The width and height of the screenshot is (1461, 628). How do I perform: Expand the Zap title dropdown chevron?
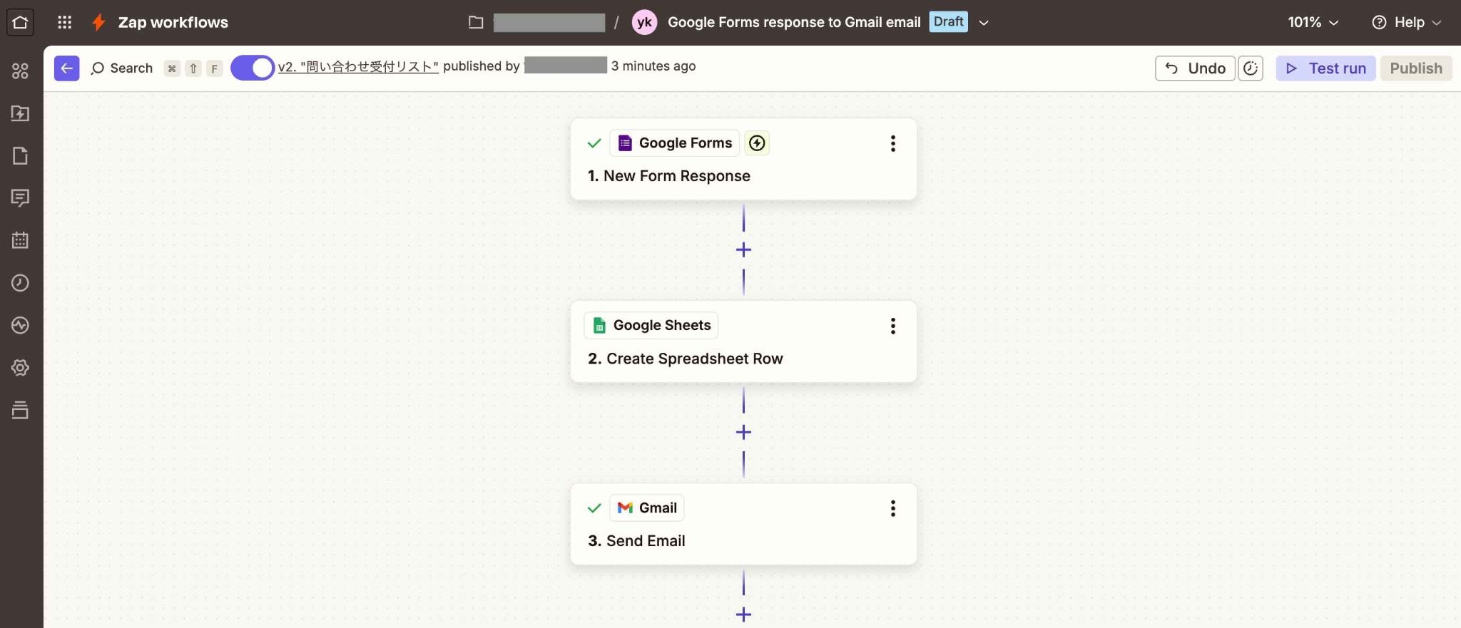pos(984,23)
